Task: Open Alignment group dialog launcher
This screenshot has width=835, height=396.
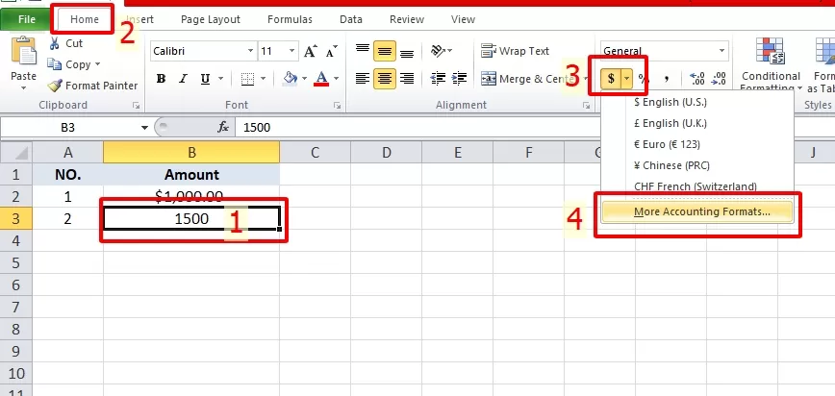Action: (586, 106)
